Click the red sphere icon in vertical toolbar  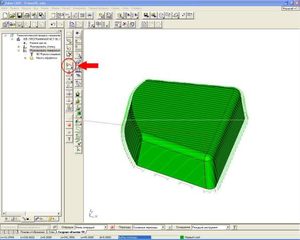point(69,125)
